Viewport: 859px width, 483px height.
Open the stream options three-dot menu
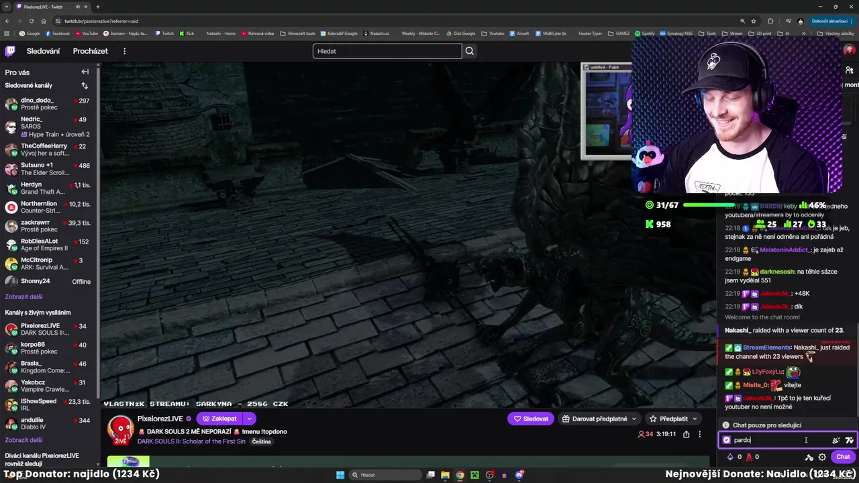click(699, 434)
